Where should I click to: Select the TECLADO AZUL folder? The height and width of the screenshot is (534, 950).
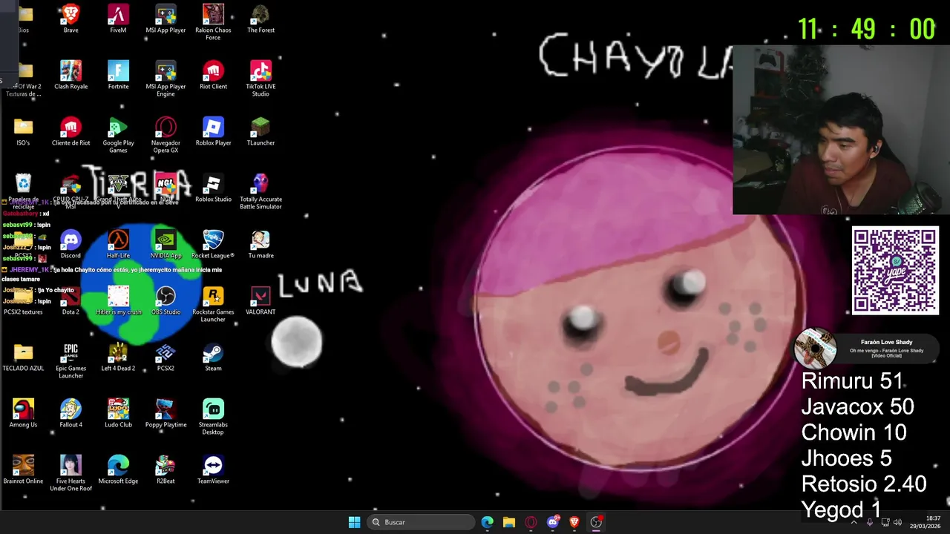(23, 357)
